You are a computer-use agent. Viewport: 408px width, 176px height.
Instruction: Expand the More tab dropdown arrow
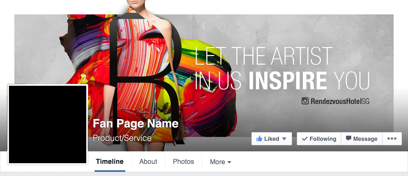coord(229,162)
